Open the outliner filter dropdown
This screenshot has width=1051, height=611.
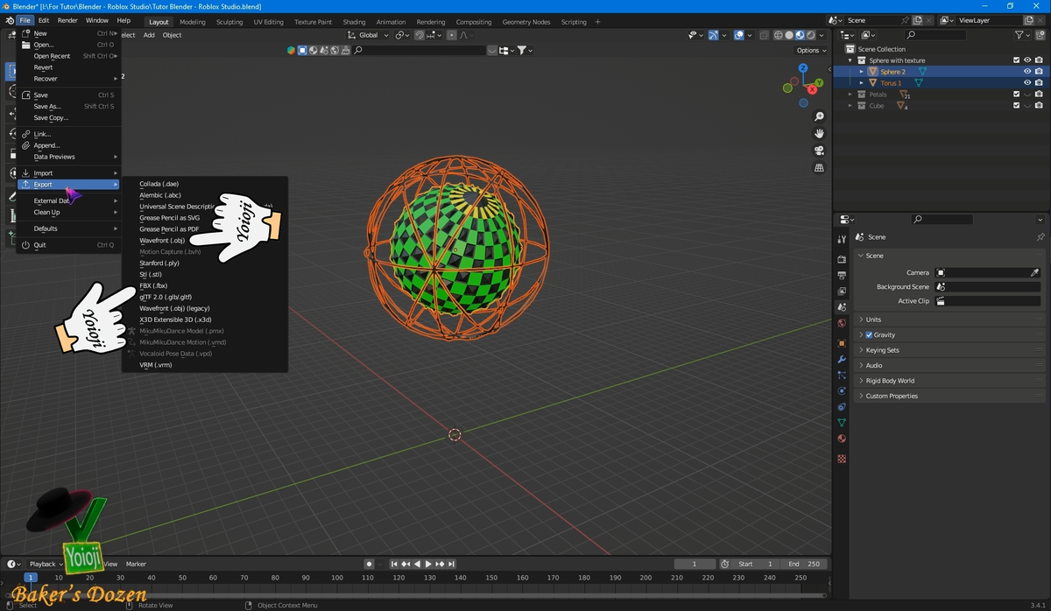pyautogui.click(x=1022, y=35)
